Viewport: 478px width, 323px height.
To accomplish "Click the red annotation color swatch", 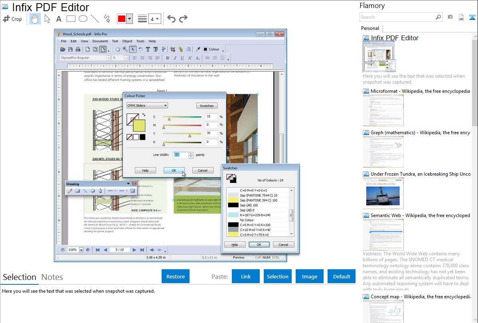I will coord(122,19).
